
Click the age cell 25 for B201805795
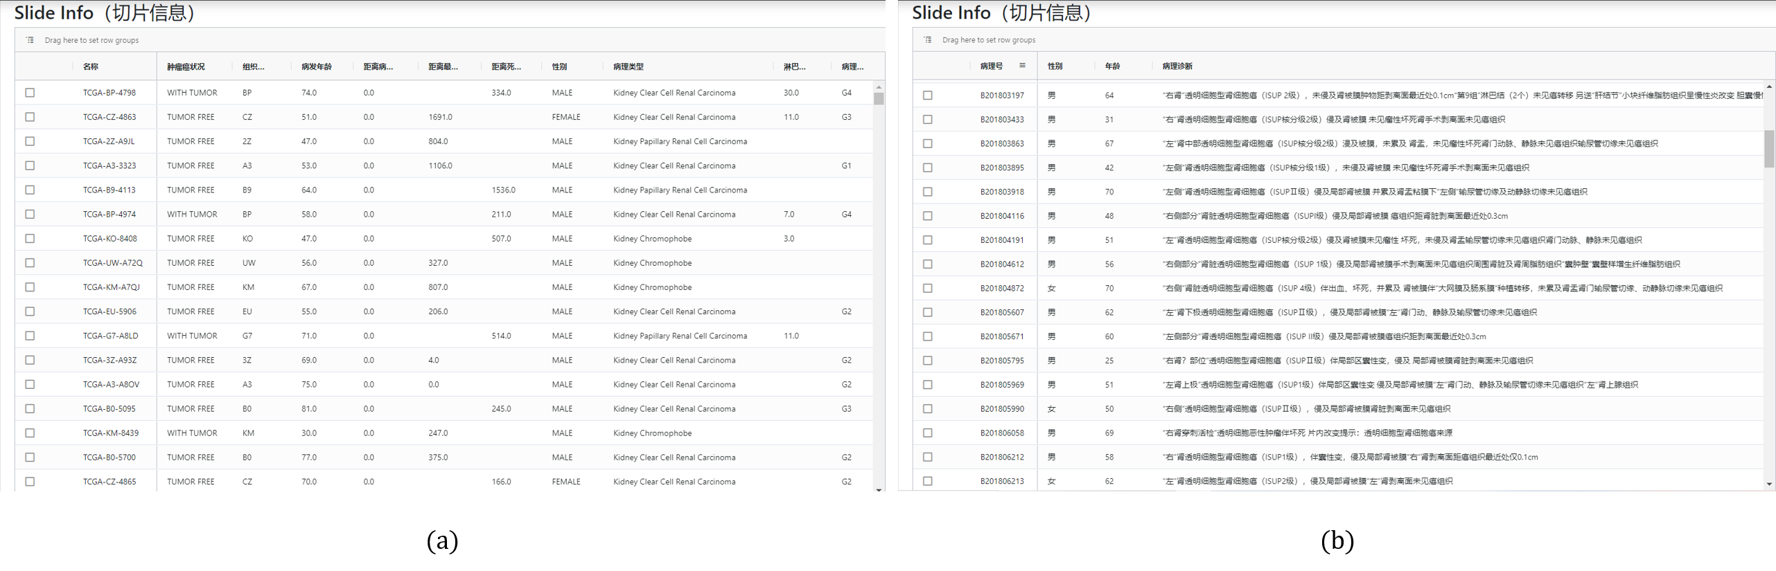click(1109, 361)
